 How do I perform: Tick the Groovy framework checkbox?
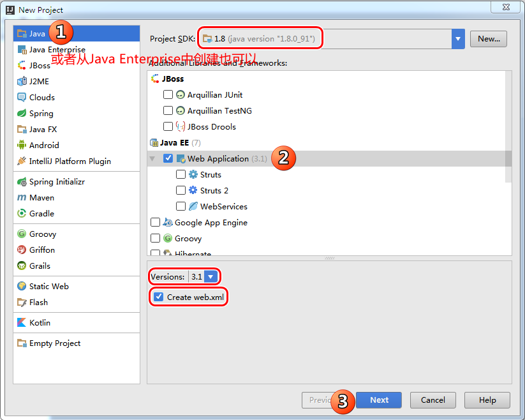156,238
